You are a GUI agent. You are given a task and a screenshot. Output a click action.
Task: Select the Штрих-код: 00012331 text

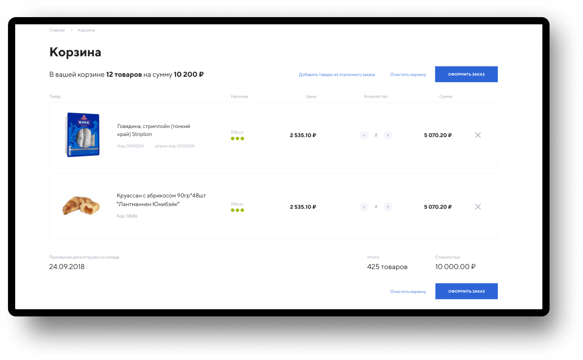(175, 146)
